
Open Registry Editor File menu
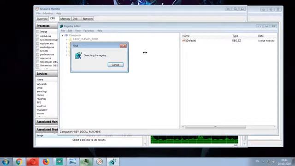(x=63, y=31)
